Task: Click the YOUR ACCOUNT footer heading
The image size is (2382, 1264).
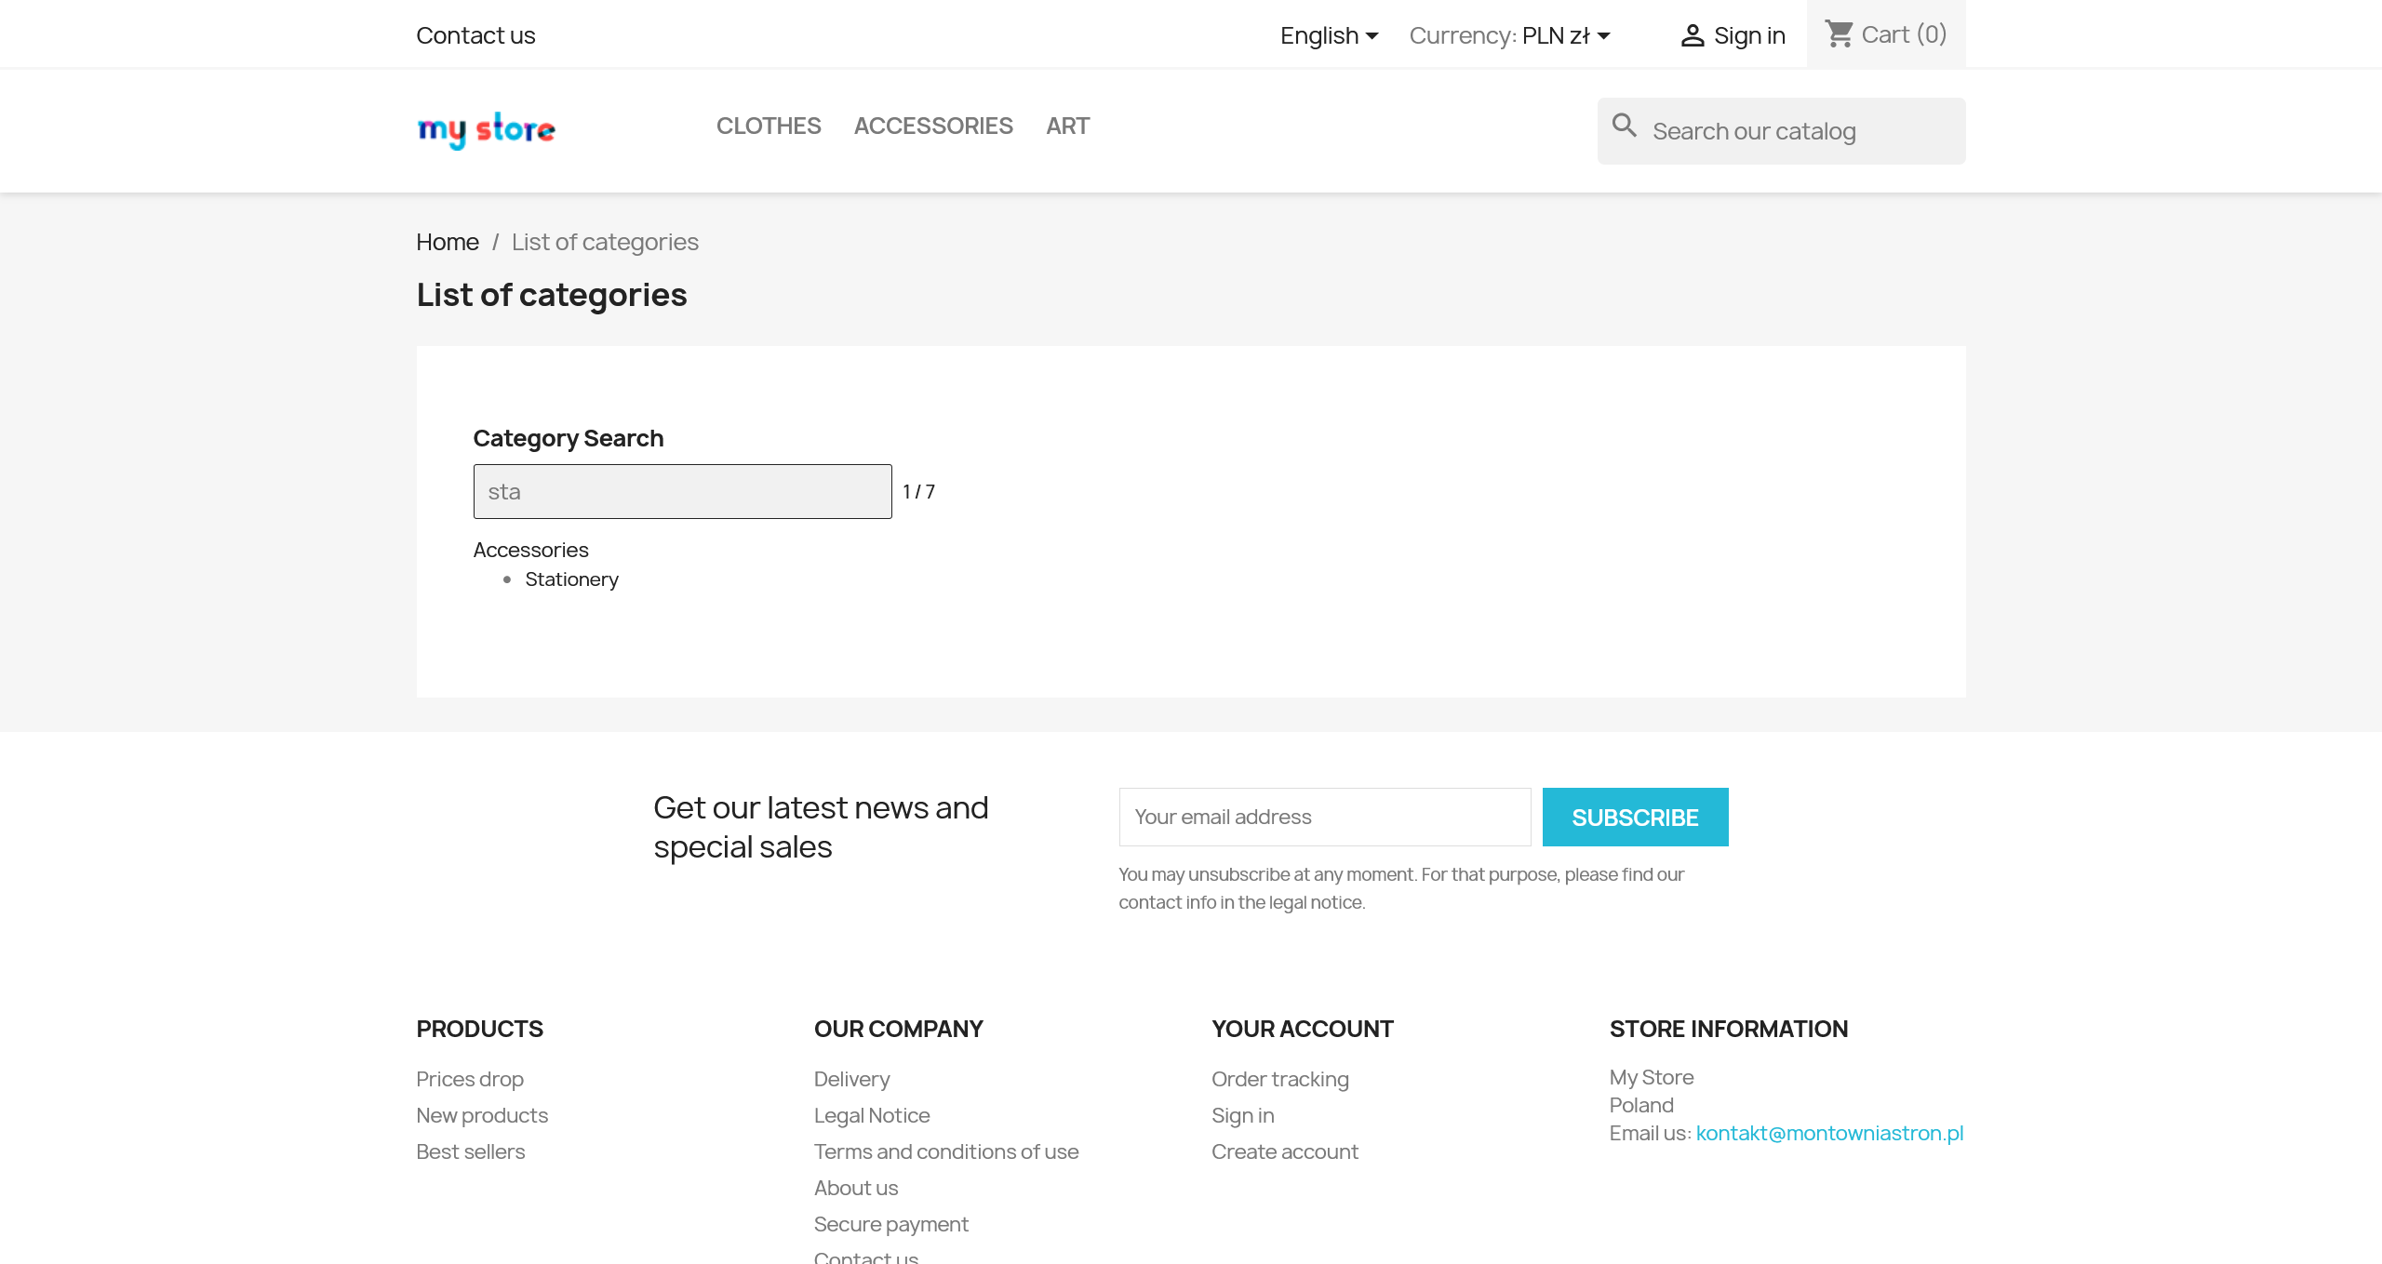Action: click(x=1303, y=1029)
